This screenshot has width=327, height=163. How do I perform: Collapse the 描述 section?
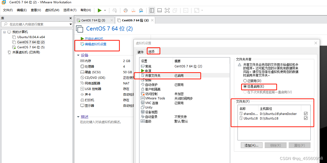coord(78,117)
